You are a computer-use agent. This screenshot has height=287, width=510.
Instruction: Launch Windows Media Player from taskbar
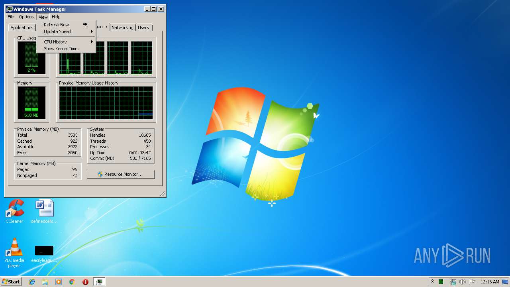coord(59,282)
